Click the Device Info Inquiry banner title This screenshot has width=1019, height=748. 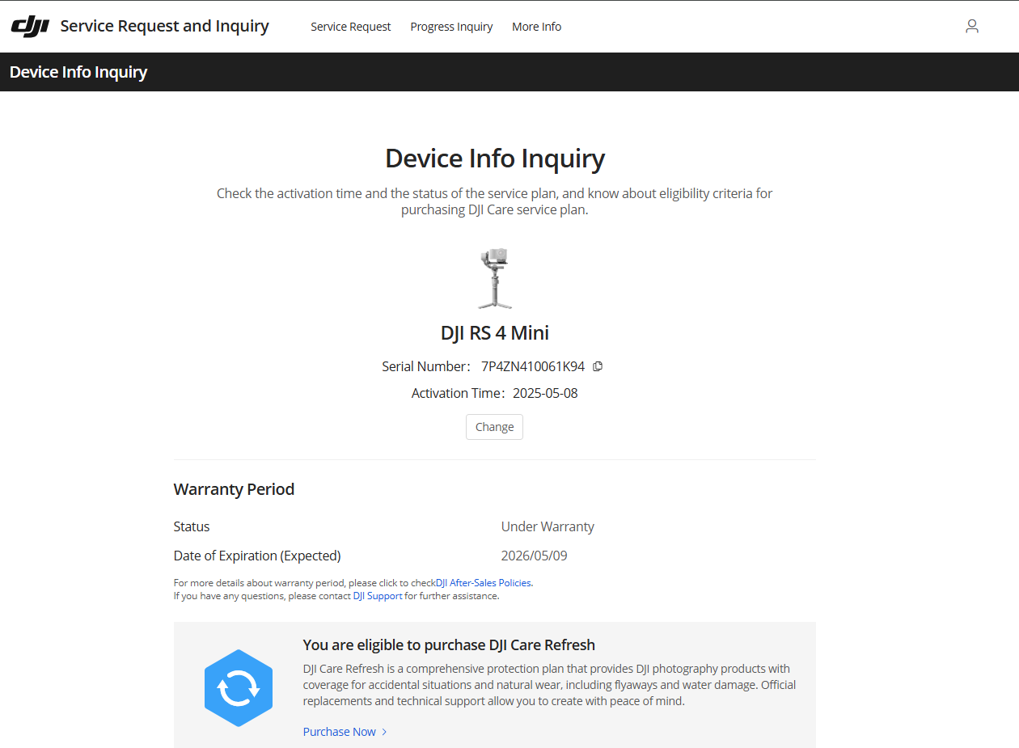point(78,72)
